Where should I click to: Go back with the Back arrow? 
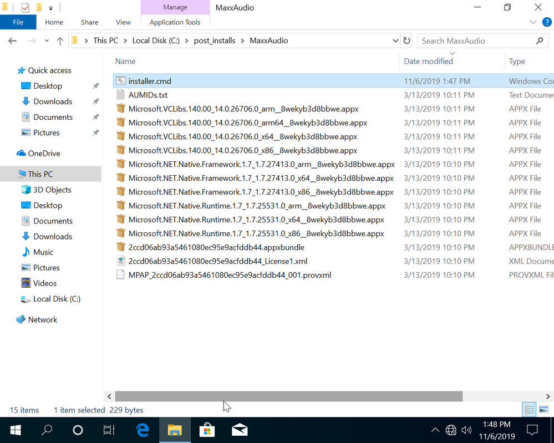click(x=12, y=41)
